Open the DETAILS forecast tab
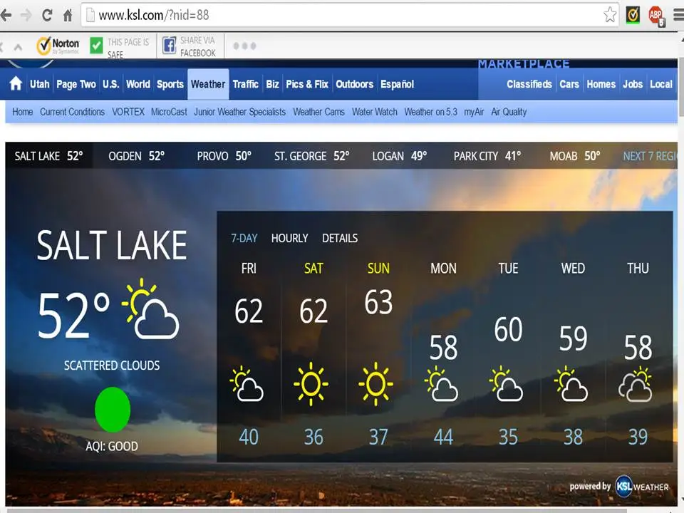The height and width of the screenshot is (513, 684). click(x=340, y=238)
